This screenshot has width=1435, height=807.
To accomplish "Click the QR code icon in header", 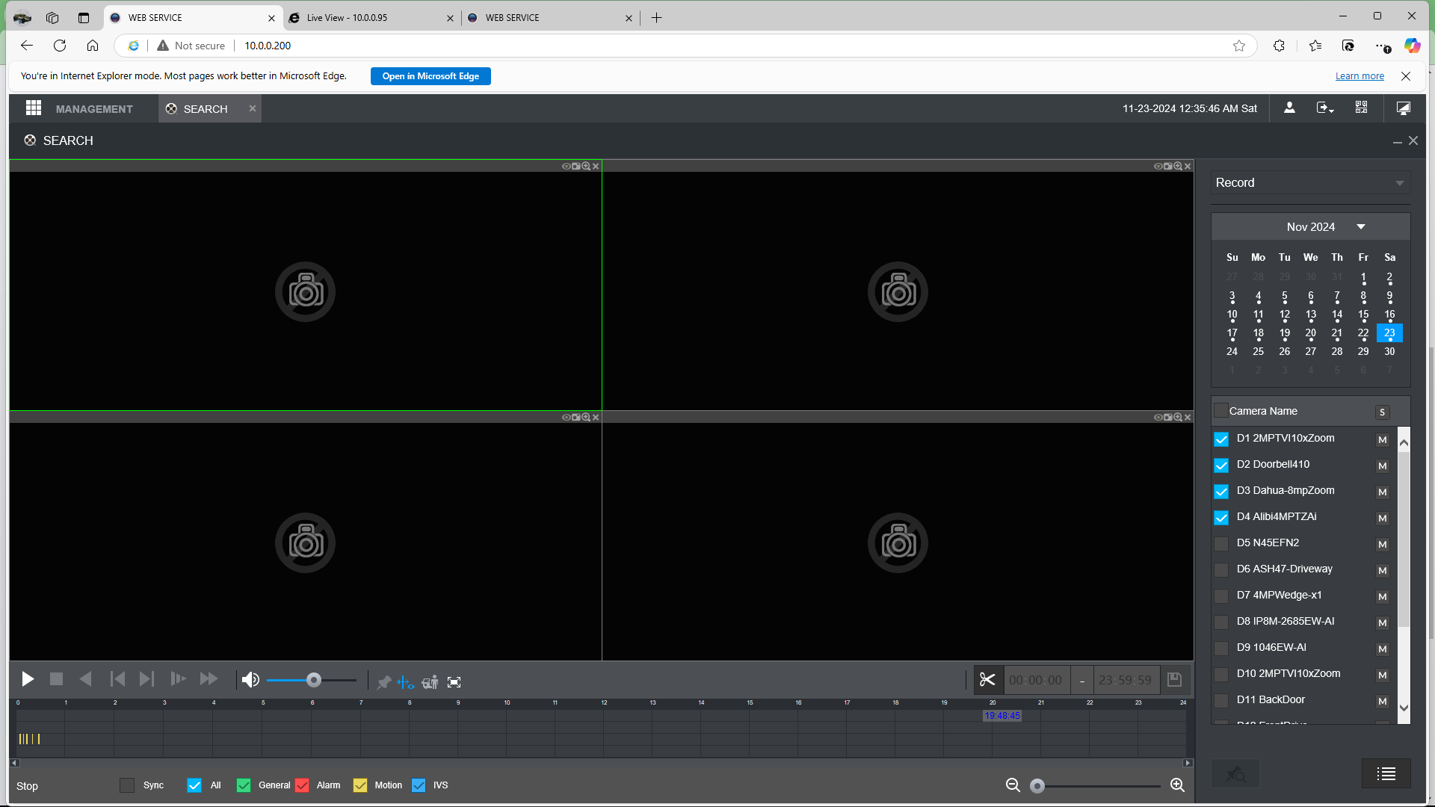I will click(x=1362, y=108).
